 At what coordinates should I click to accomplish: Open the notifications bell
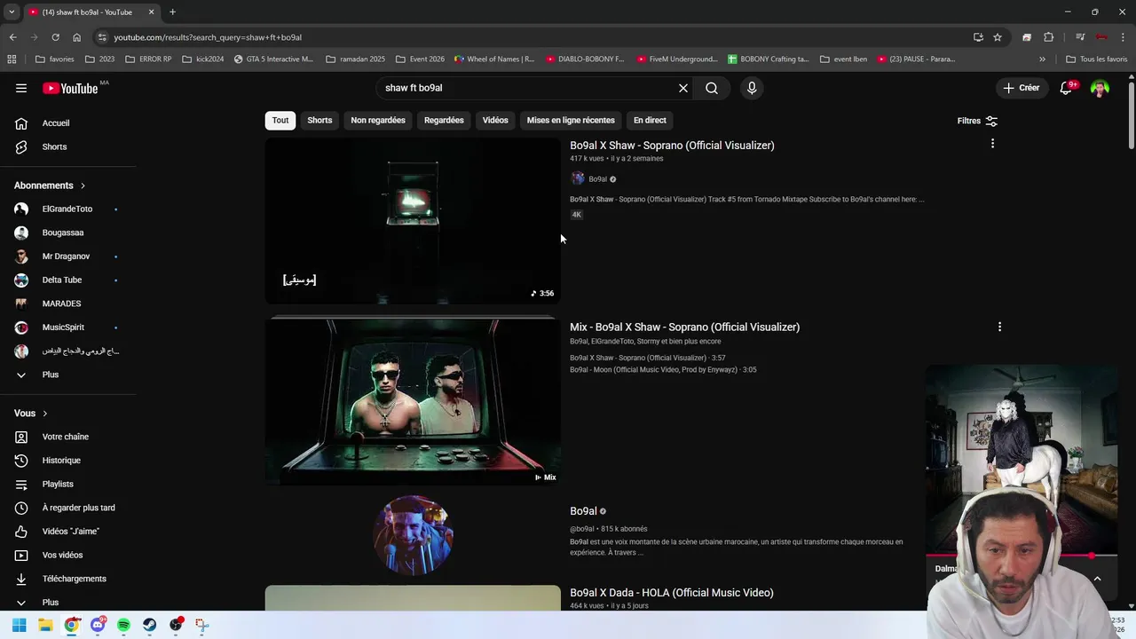[x=1067, y=88]
